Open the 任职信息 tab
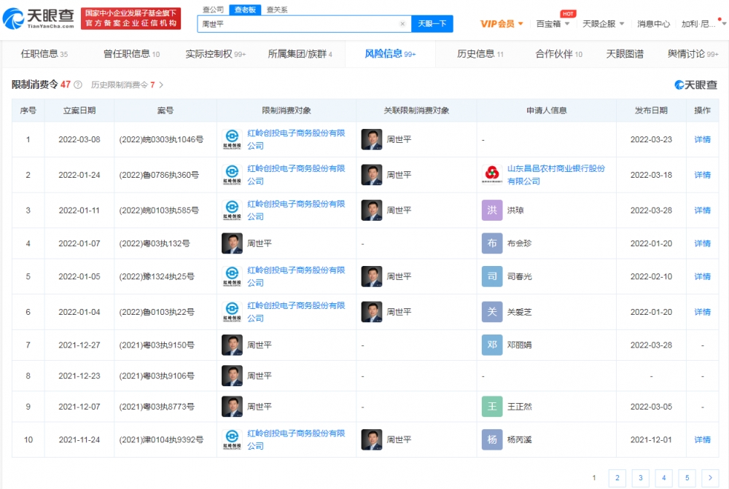729x489 pixels. [x=44, y=54]
